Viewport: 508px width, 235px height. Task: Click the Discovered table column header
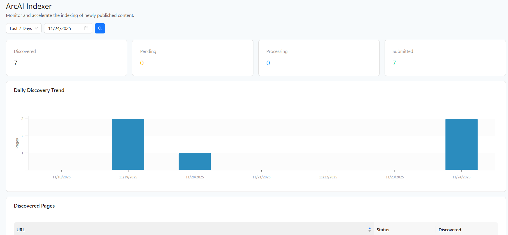[450, 230]
